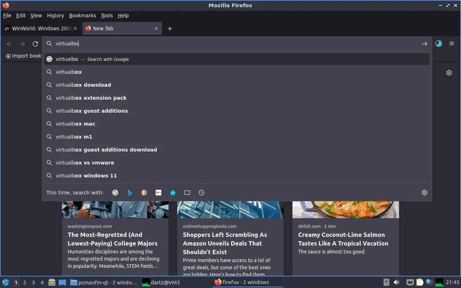Open network status icon in system tray

click(x=410, y=282)
